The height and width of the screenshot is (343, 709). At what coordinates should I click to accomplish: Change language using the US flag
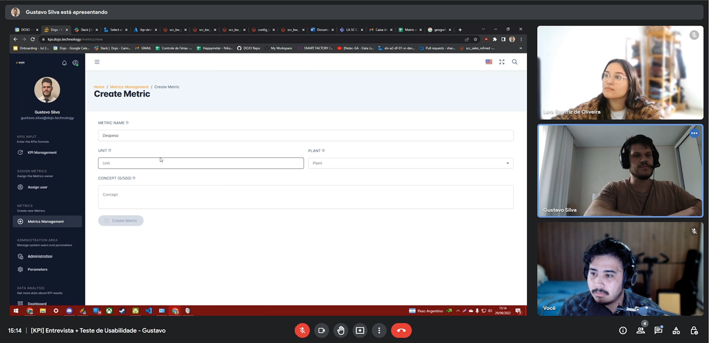pos(489,62)
